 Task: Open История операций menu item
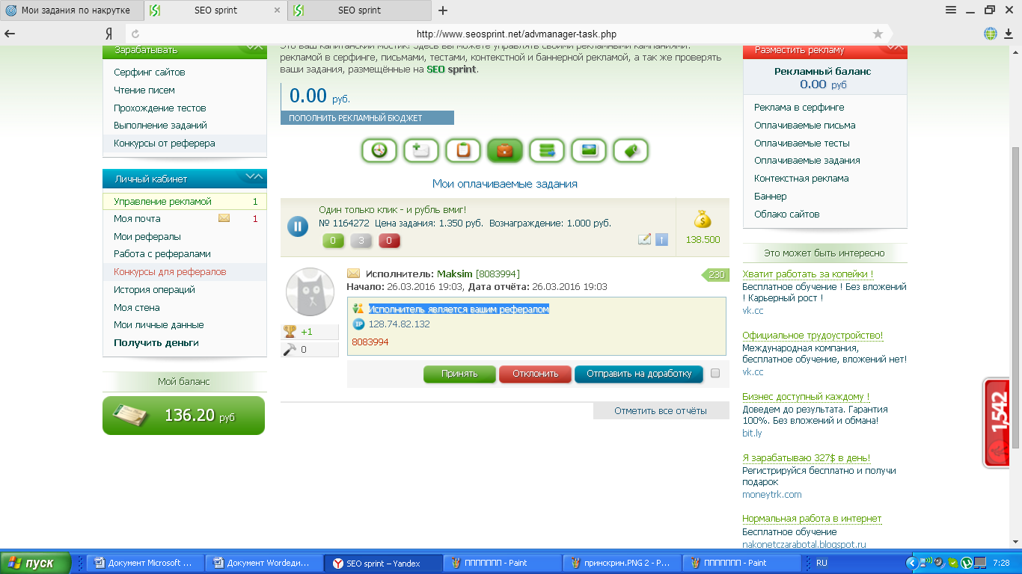pyautogui.click(x=154, y=290)
